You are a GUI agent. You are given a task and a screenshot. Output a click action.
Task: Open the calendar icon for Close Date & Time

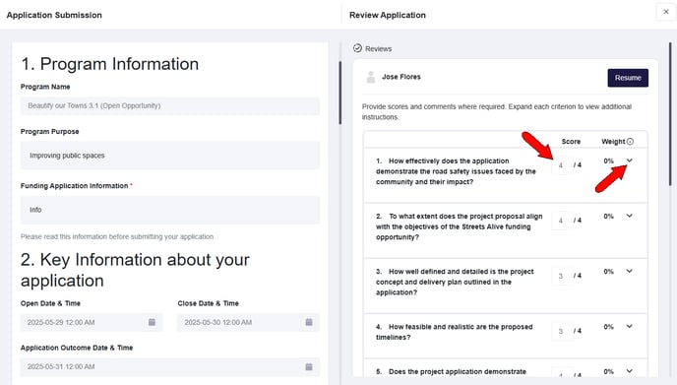click(309, 322)
